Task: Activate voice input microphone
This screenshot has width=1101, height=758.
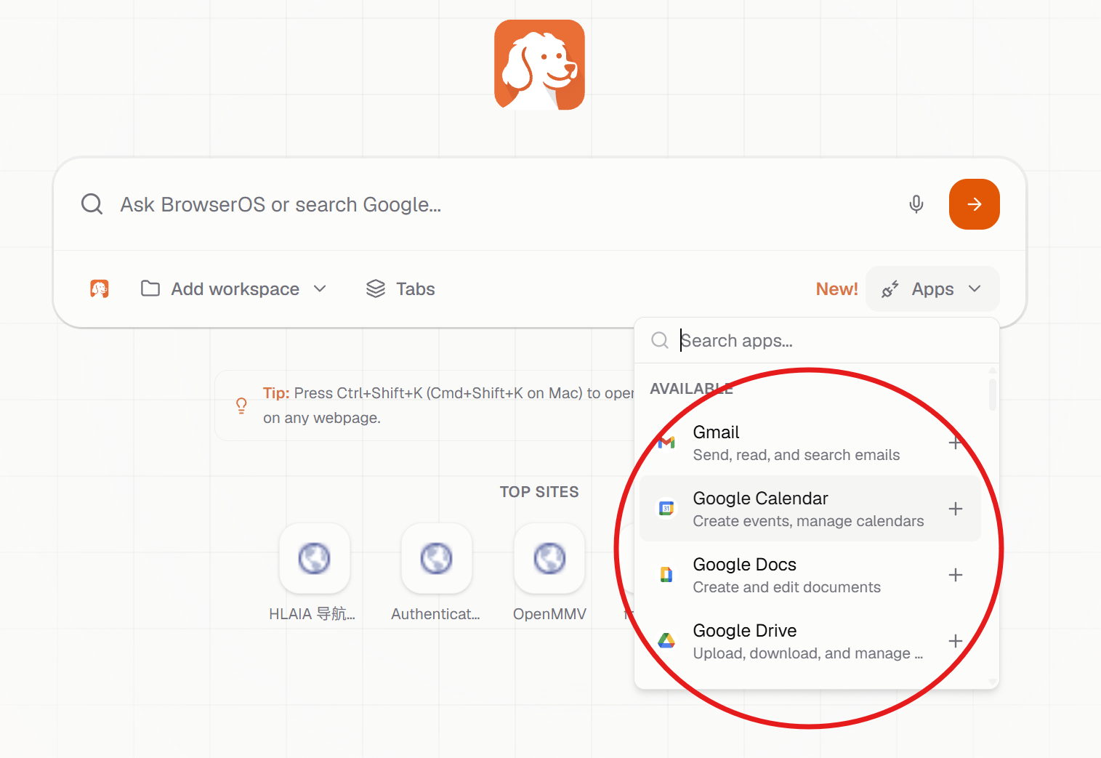Action: pos(916,204)
